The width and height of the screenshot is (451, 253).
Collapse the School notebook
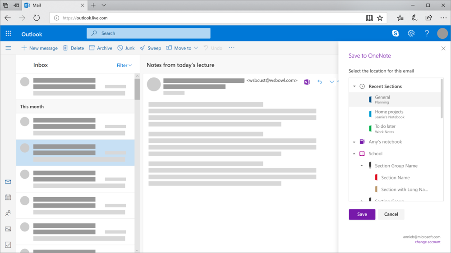pos(354,154)
